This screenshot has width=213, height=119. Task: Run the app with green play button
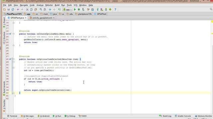click(x=75, y=10)
